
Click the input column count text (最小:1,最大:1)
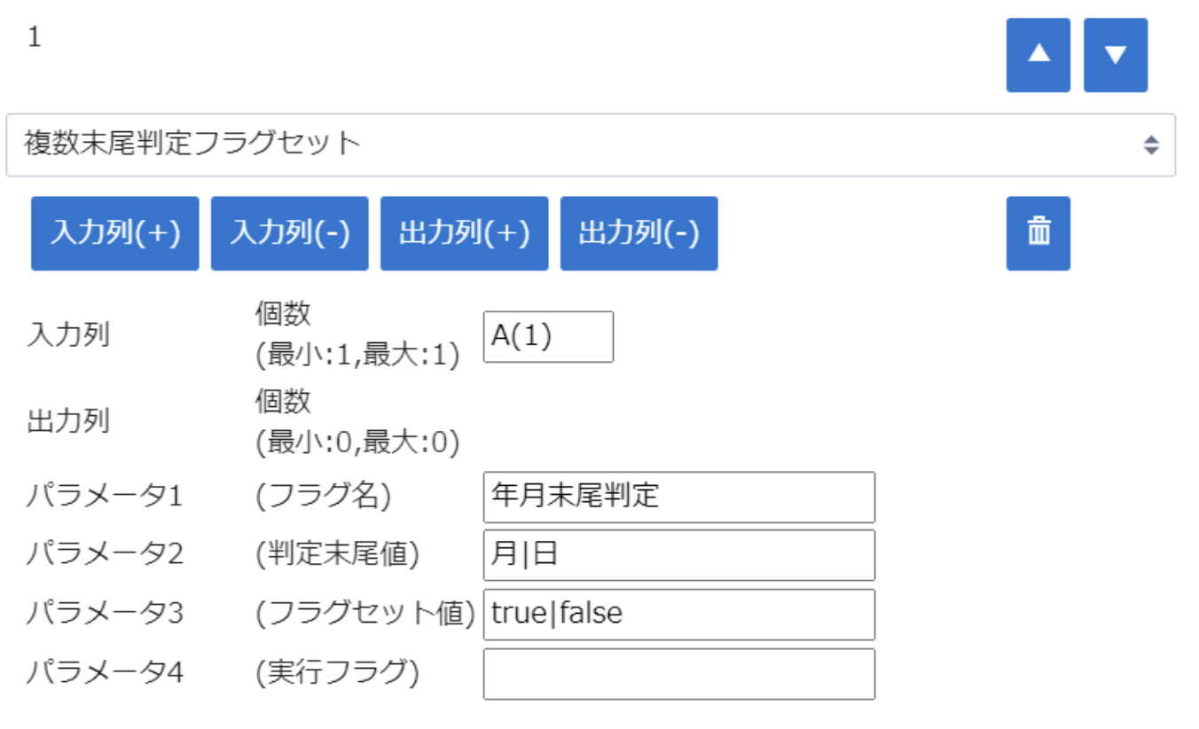[357, 357]
